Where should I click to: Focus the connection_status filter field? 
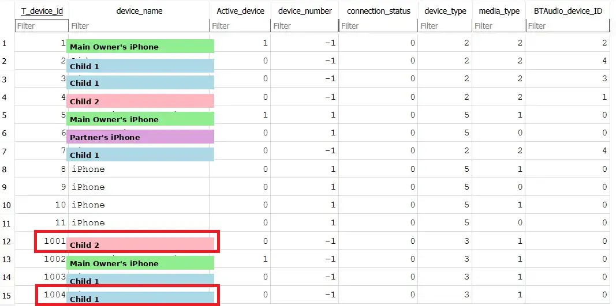(x=378, y=26)
